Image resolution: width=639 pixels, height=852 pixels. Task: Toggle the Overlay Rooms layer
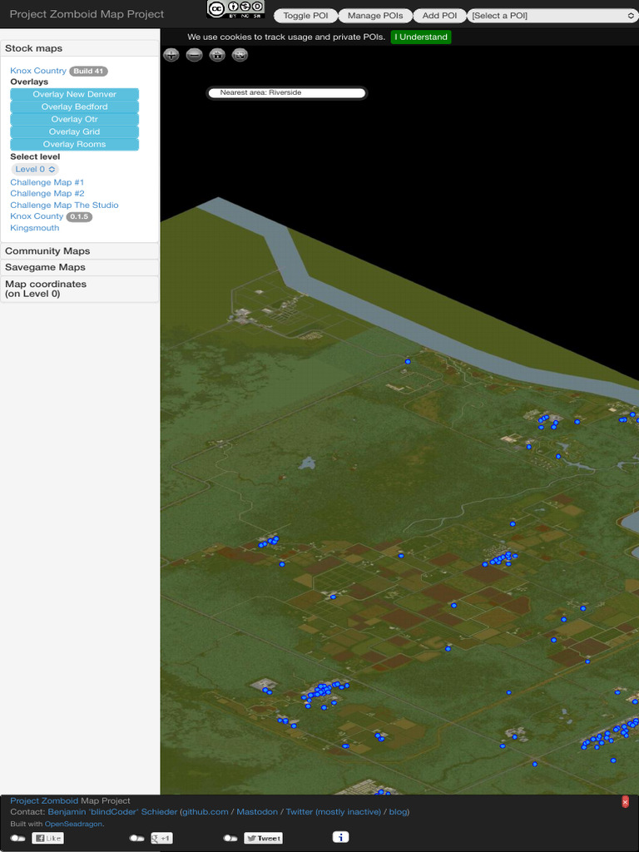pyautogui.click(x=74, y=145)
